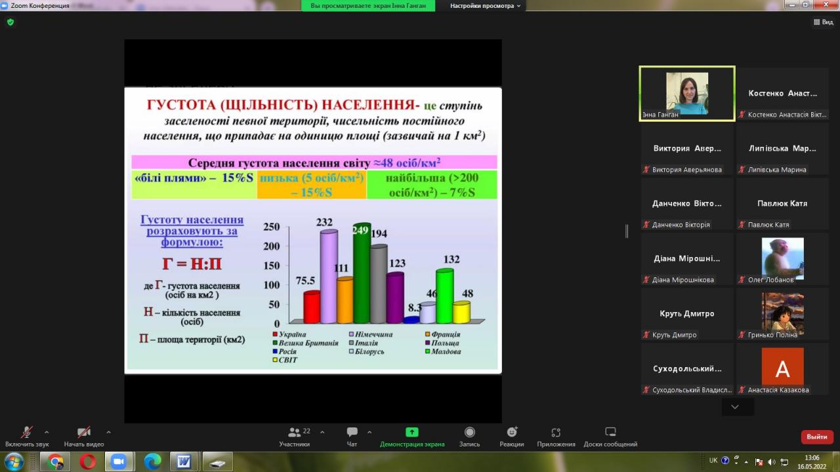Select Інна Ганган video thumbnail

[x=687, y=94]
